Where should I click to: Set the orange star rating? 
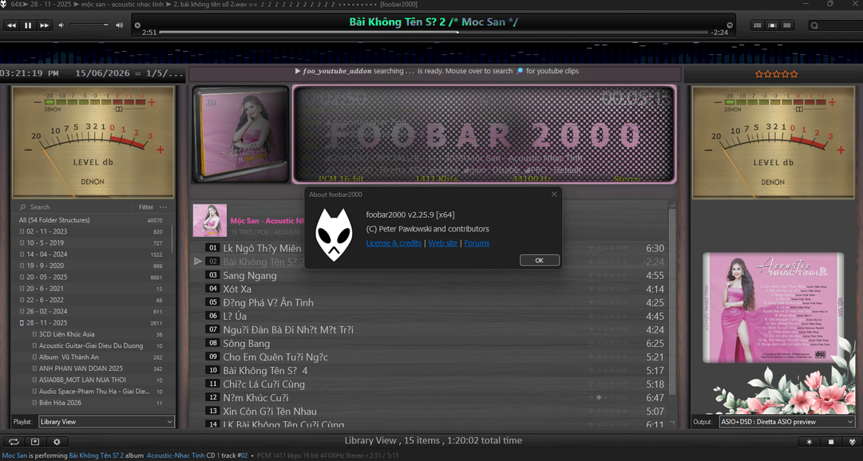click(776, 73)
